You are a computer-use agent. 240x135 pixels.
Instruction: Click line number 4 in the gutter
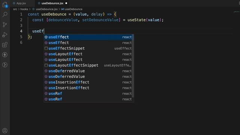tap(21, 31)
